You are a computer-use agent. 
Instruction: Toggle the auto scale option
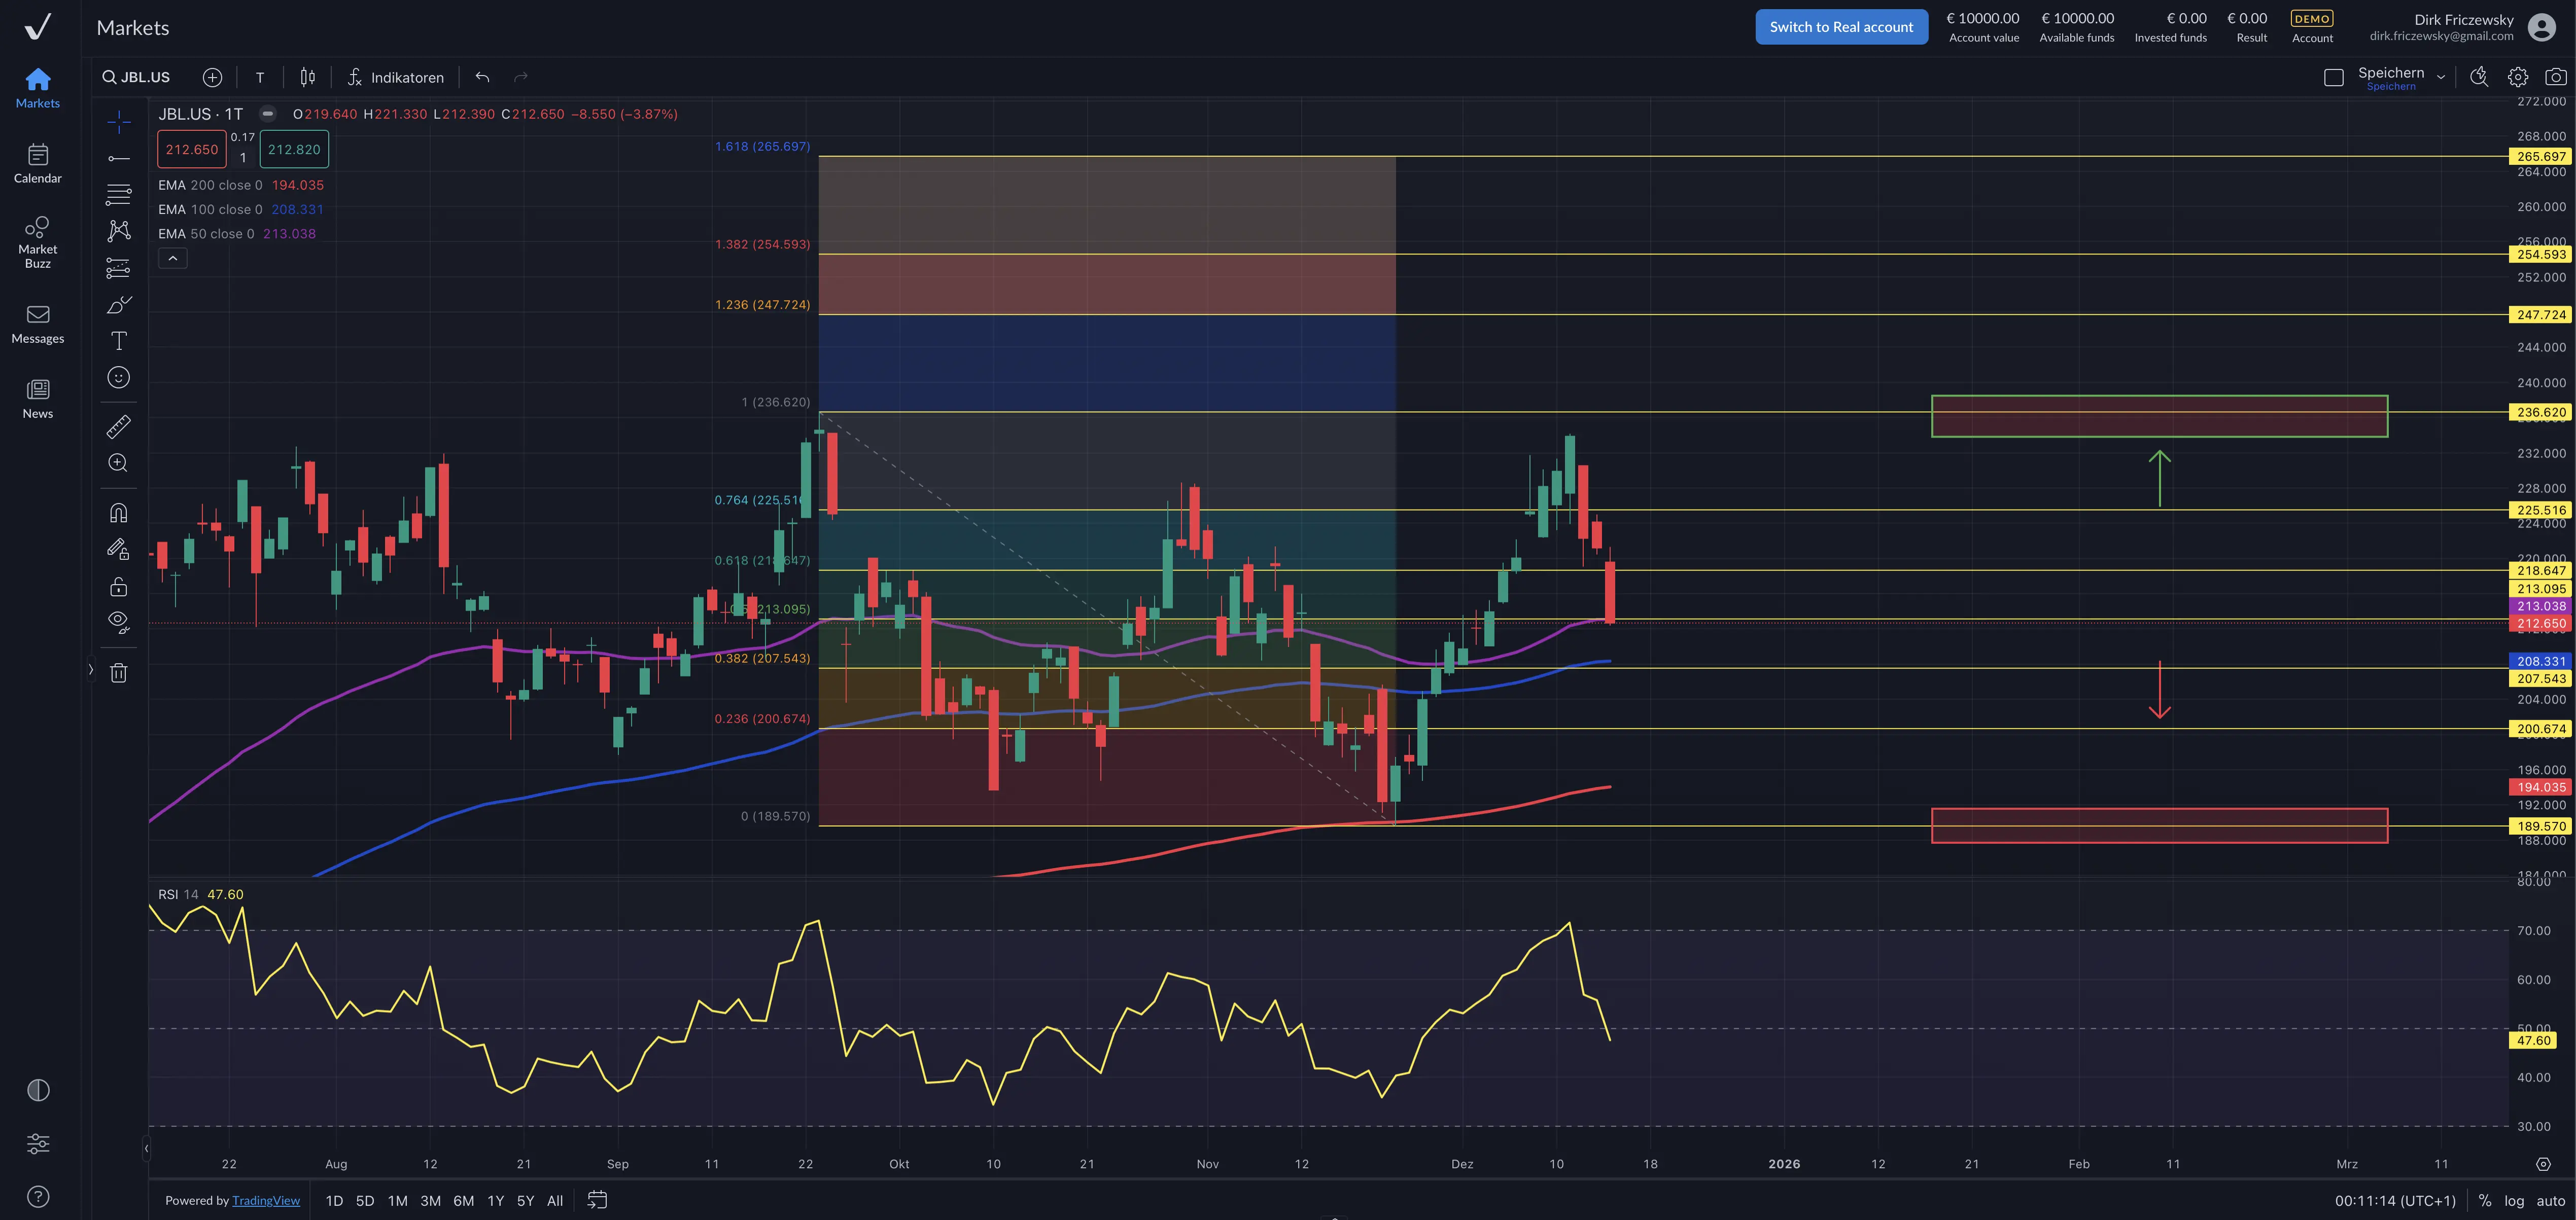pyautogui.click(x=2550, y=1200)
